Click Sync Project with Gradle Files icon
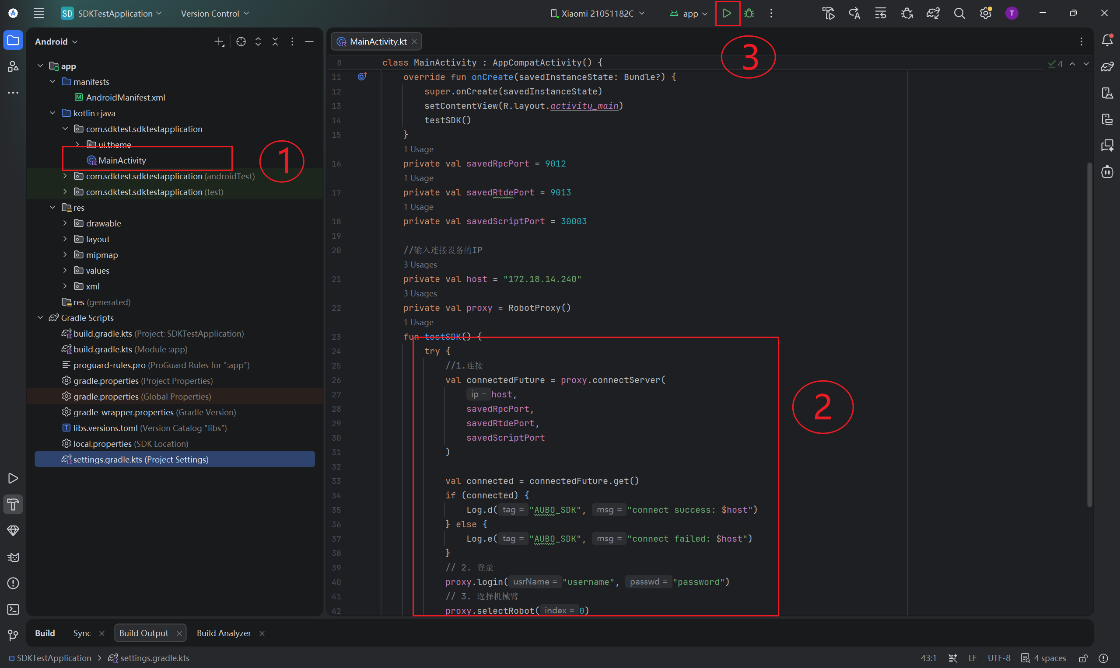This screenshot has width=1120, height=668. tap(933, 14)
